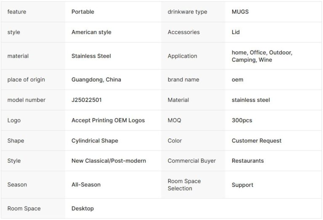Select the 'MUGS' drinkware type value

[x=240, y=12]
